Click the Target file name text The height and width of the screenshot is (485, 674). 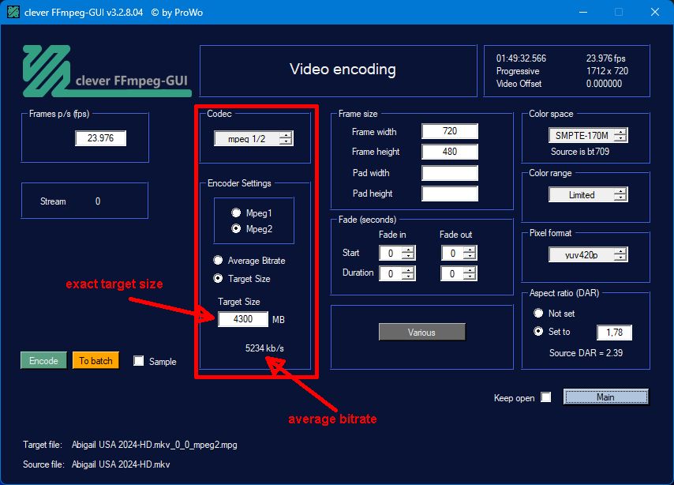click(x=155, y=445)
